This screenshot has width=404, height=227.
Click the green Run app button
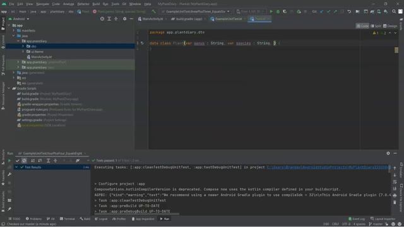[271, 11]
